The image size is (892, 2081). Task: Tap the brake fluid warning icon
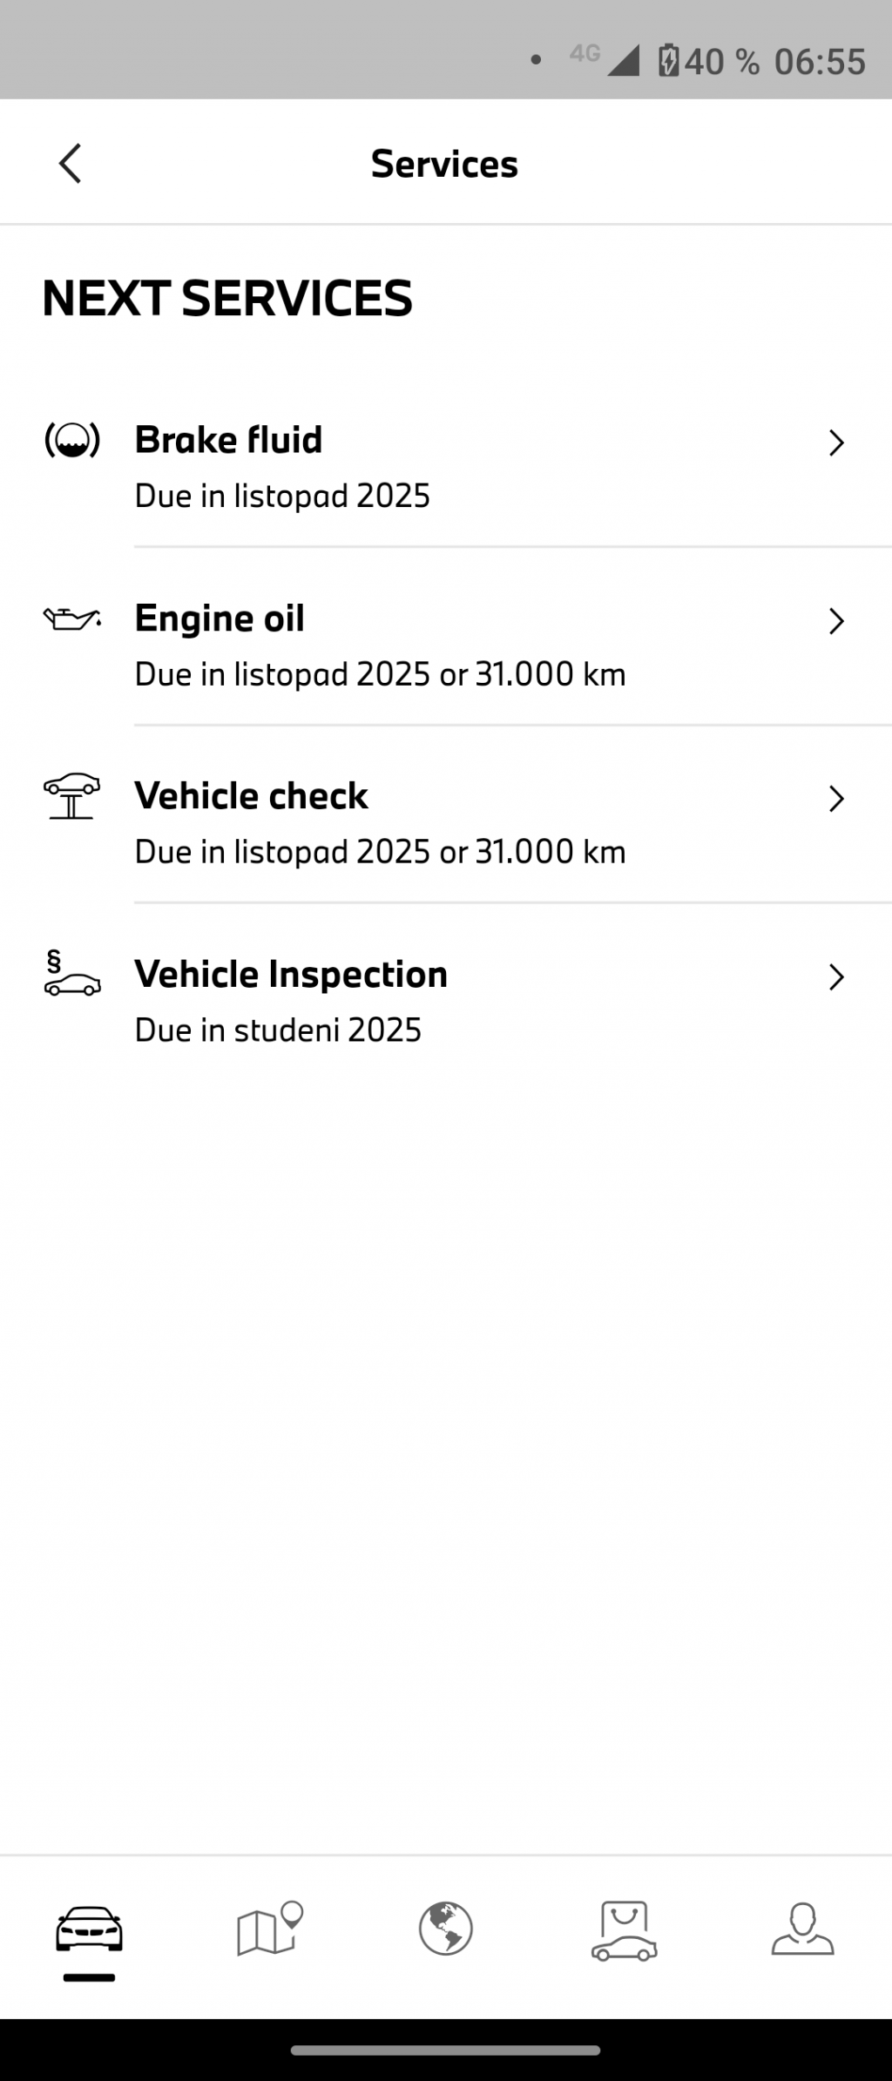(72, 441)
